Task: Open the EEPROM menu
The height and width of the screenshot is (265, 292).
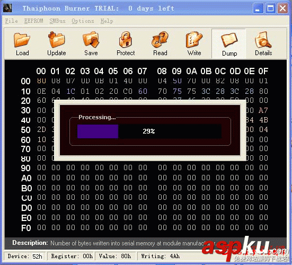Action: (x=33, y=21)
